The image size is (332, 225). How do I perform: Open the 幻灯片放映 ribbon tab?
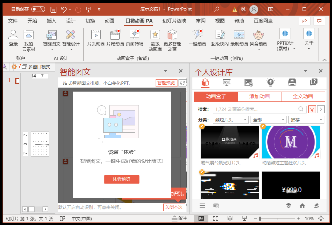[x=174, y=21]
